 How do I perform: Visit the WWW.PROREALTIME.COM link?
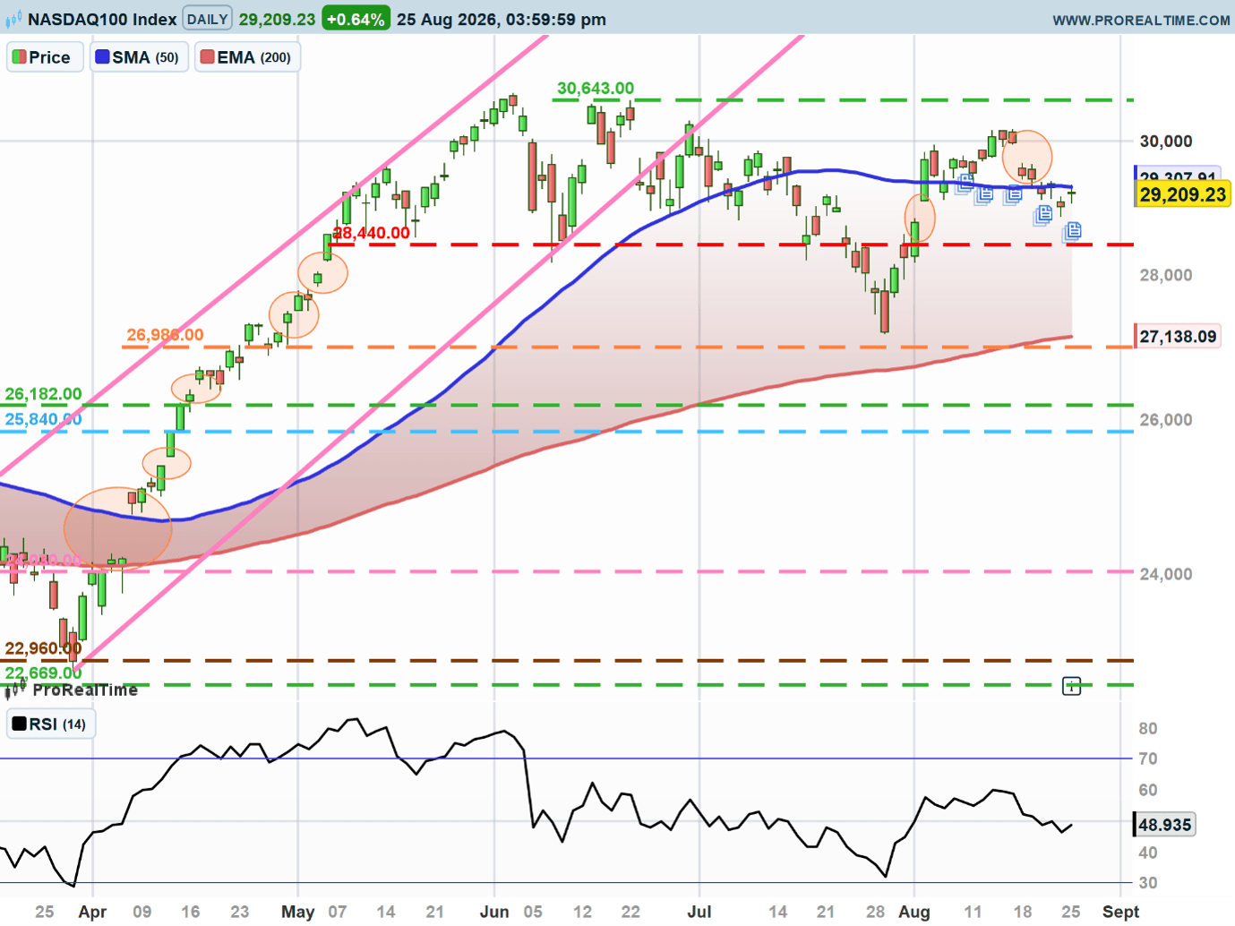[x=1141, y=20]
